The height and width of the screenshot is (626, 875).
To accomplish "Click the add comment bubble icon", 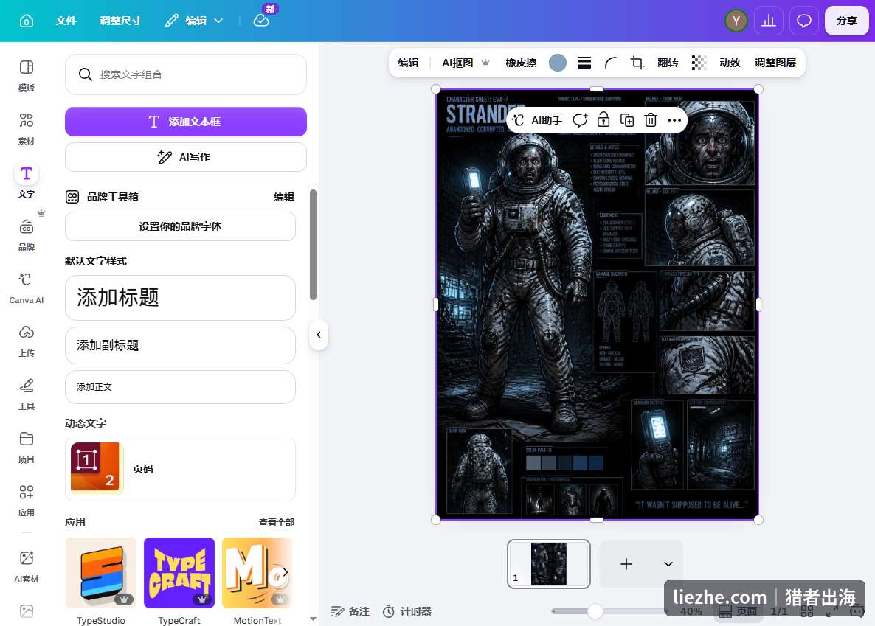I will [581, 120].
